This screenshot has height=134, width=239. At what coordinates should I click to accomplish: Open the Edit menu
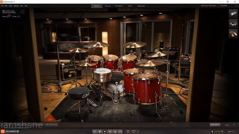click(6, 6)
